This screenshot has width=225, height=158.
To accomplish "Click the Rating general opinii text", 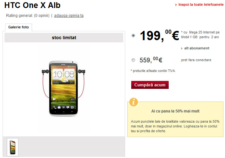I will (x=28, y=15).
